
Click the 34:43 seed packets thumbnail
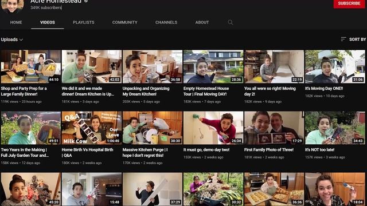click(335, 128)
